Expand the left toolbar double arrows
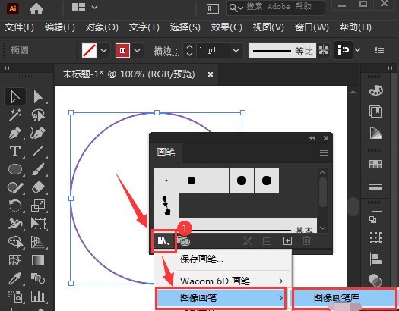This screenshot has height=311, width=399. pos(7,68)
